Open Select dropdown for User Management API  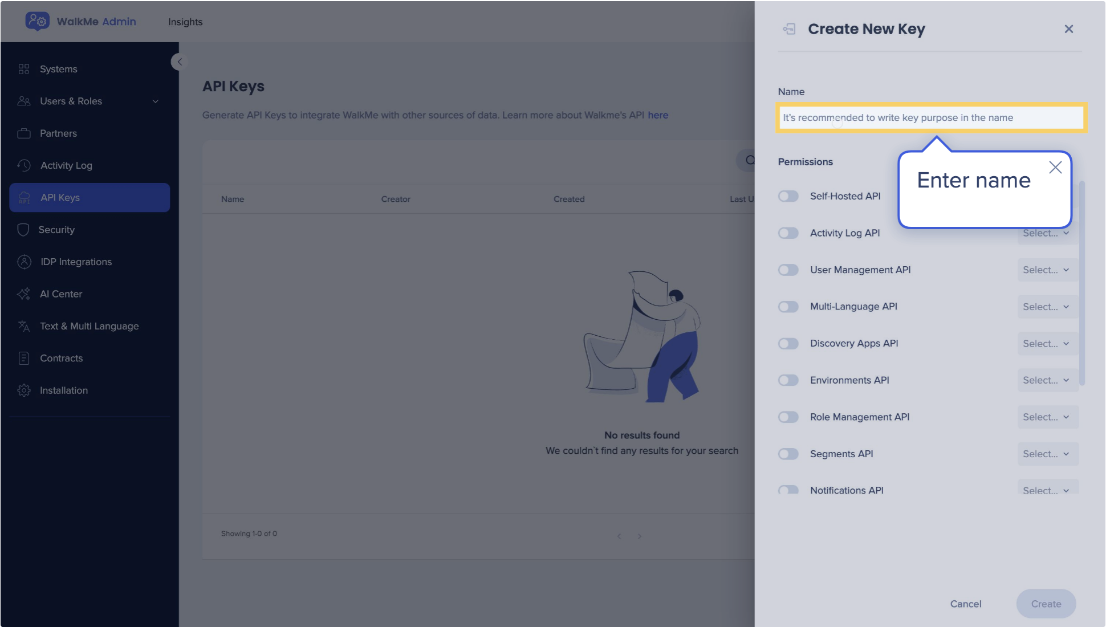1048,270
